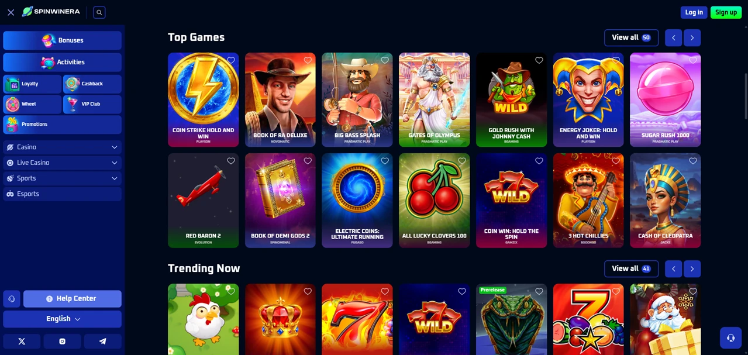The width and height of the screenshot is (748, 355).
Task: Expand the Live Casino menu
Action: pos(62,163)
